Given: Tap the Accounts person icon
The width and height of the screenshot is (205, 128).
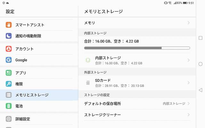Looking at the screenshot, I should click(9, 49).
